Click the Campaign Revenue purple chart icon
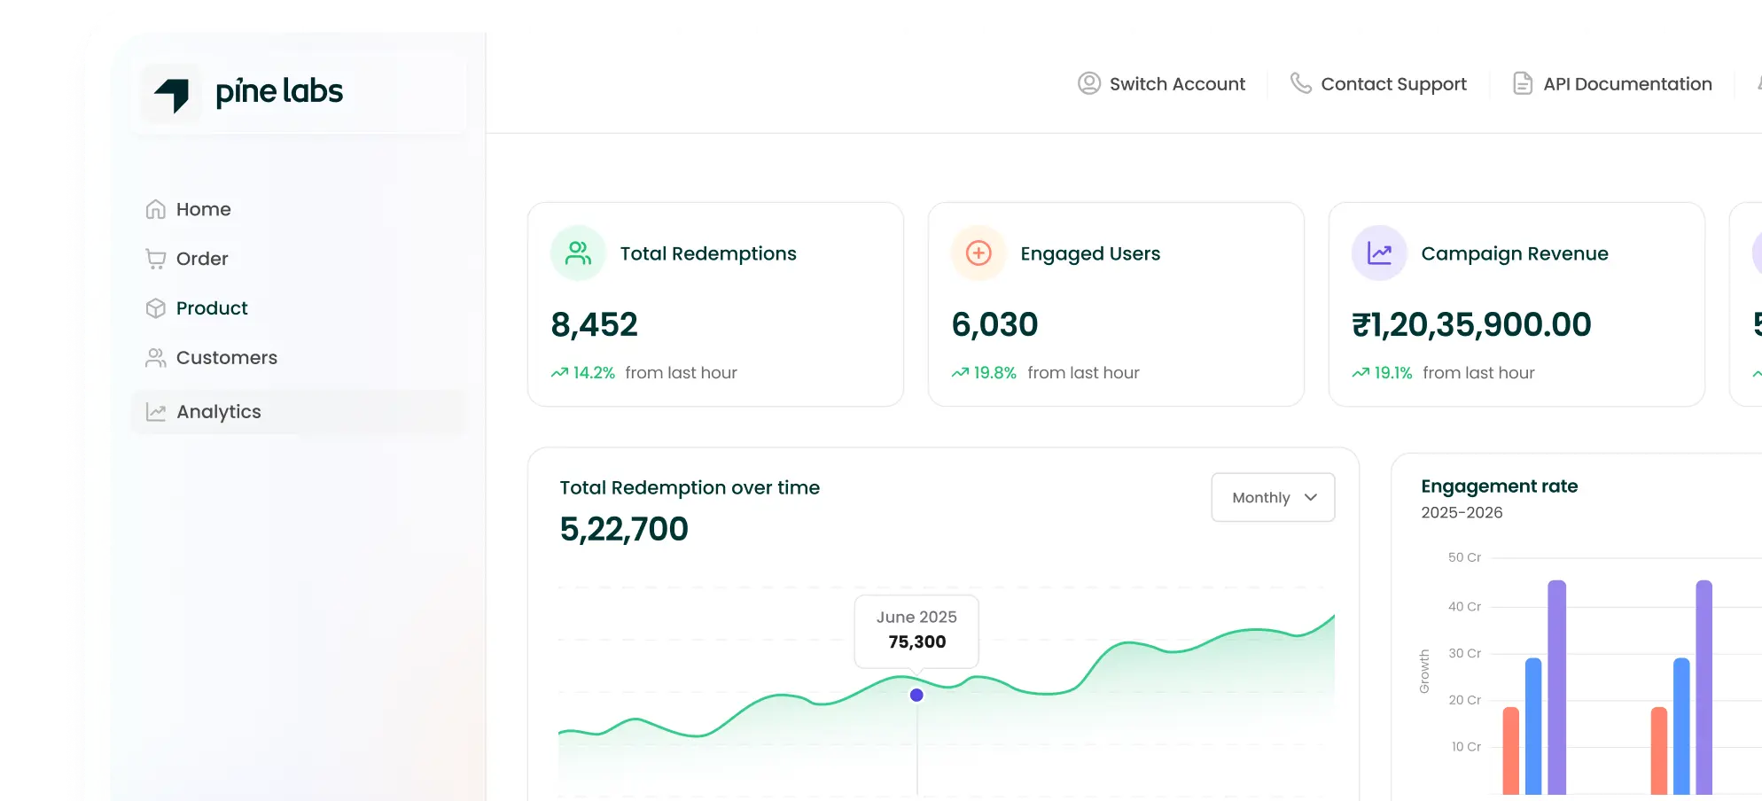1762x801 pixels. [x=1379, y=253]
